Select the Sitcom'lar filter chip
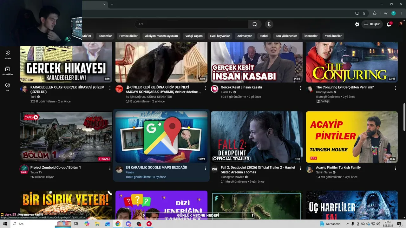Viewport: 406px width, 228px height. pos(105,36)
